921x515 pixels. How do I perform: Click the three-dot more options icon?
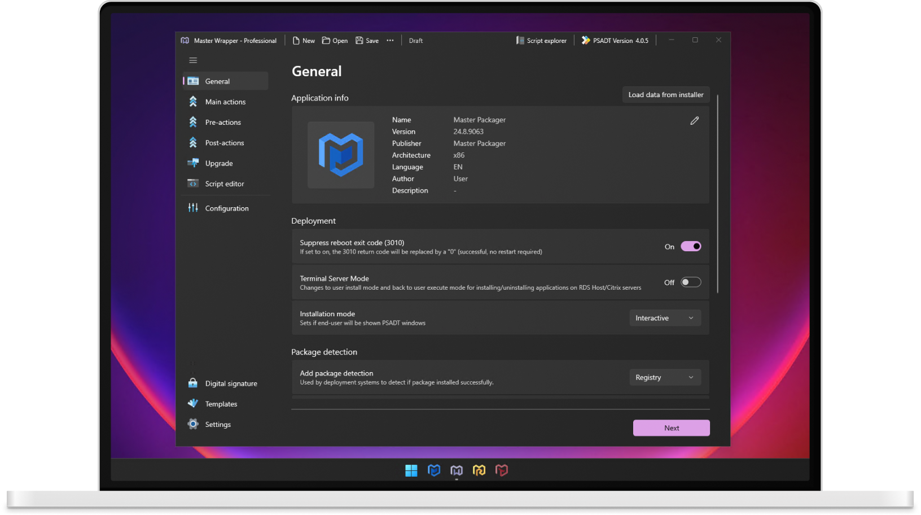point(390,41)
